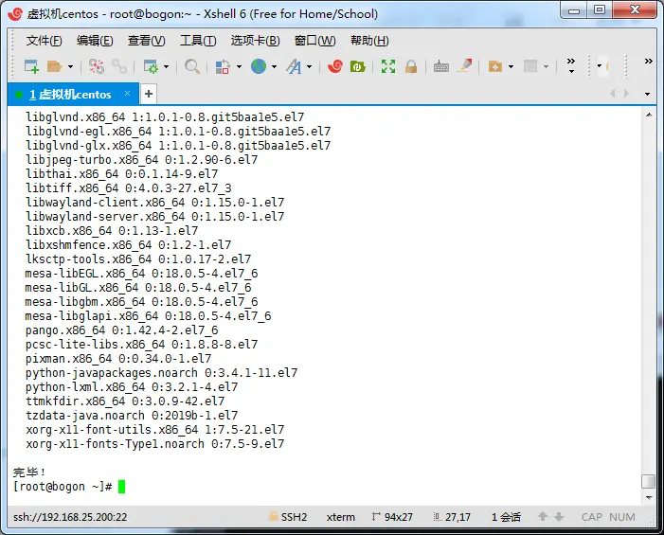The image size is (664, 535).
Task: Click the NUM indicator in status bar
Action: click(622, 517)
